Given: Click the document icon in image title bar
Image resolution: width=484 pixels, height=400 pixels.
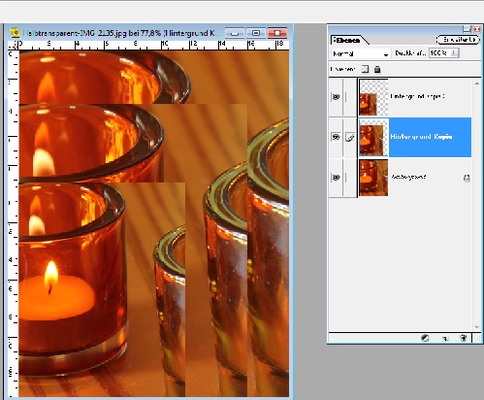Looking at the screenshot, I should (x=15, y=33).
